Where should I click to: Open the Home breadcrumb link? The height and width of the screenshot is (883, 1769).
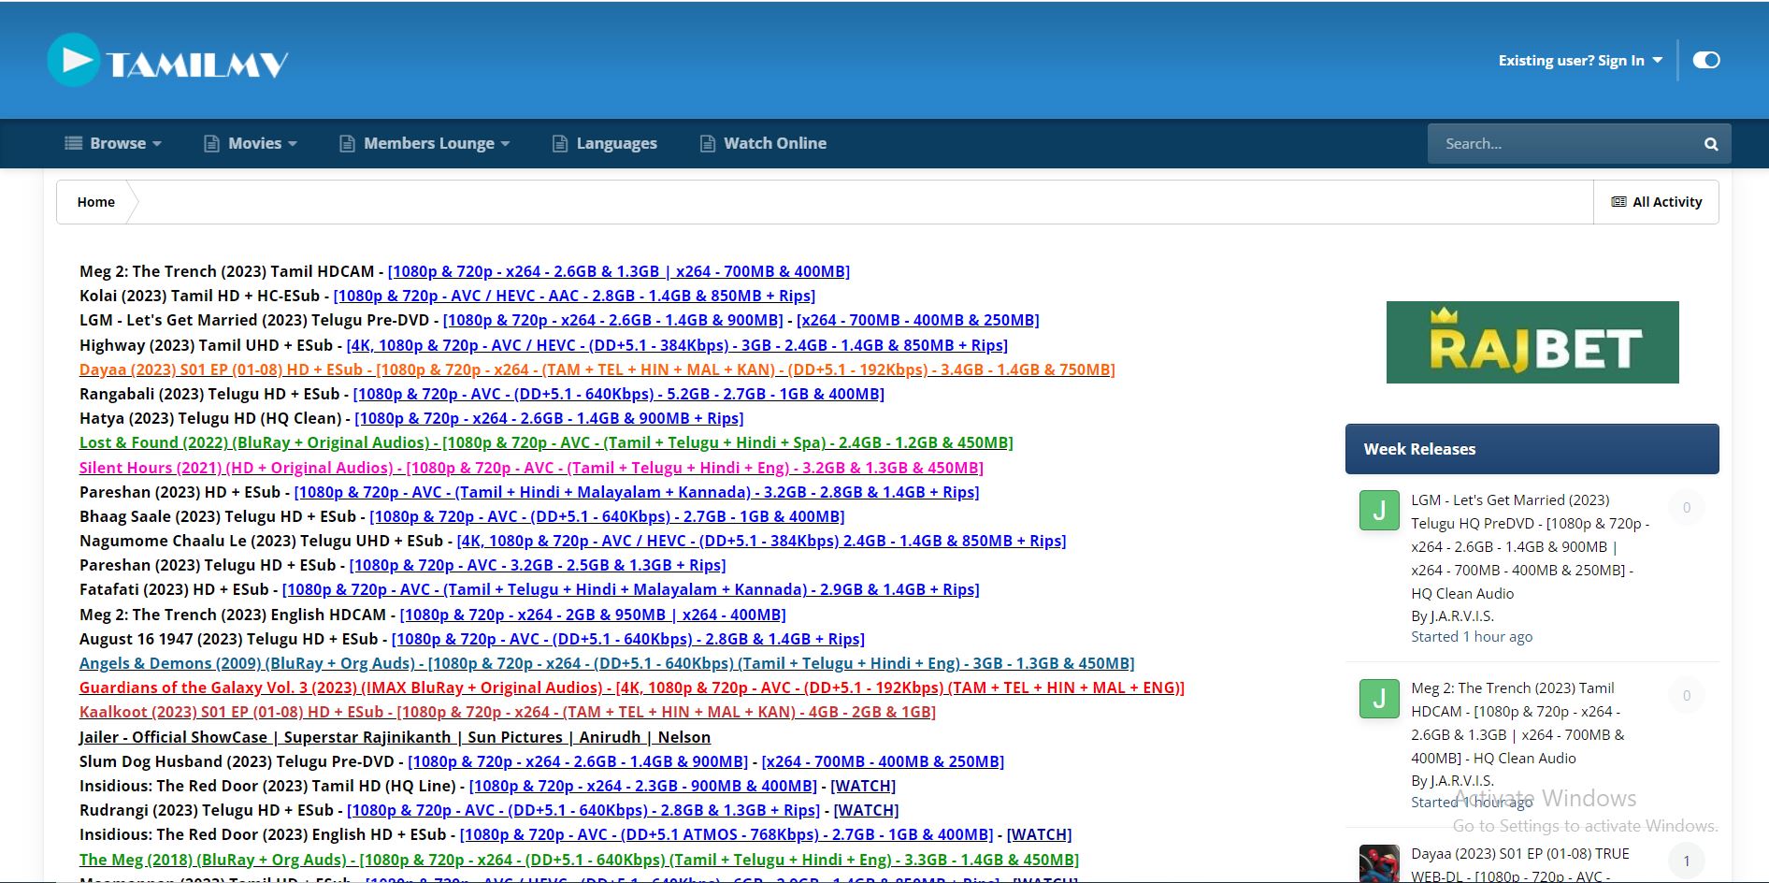point(94,201)
